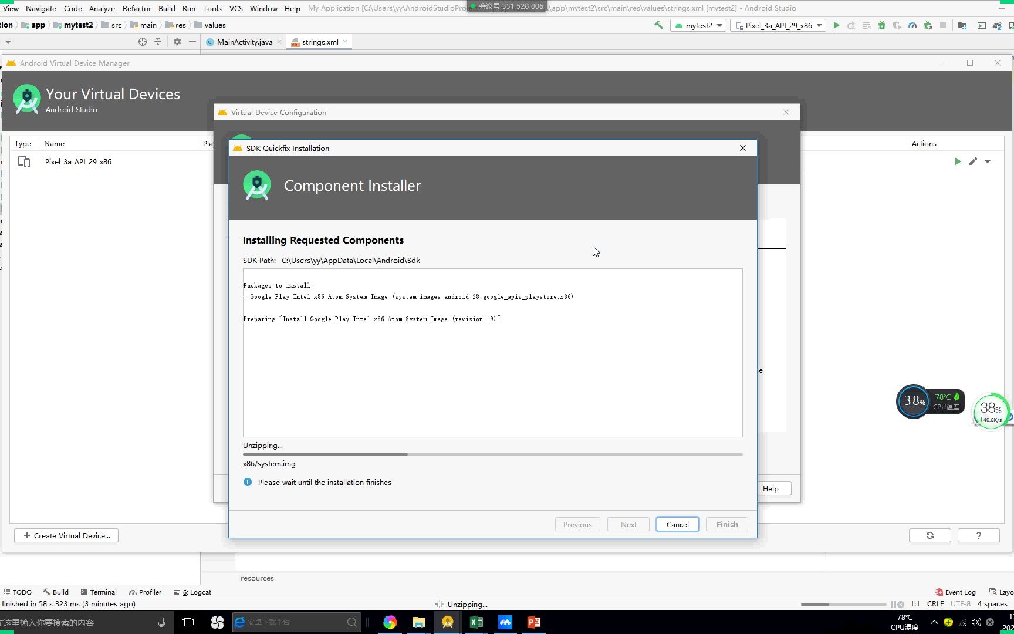Click the taskbar browser search input field
This screenshot has height=634, width=1014.
pyautogui.click(x=296, y=622)
